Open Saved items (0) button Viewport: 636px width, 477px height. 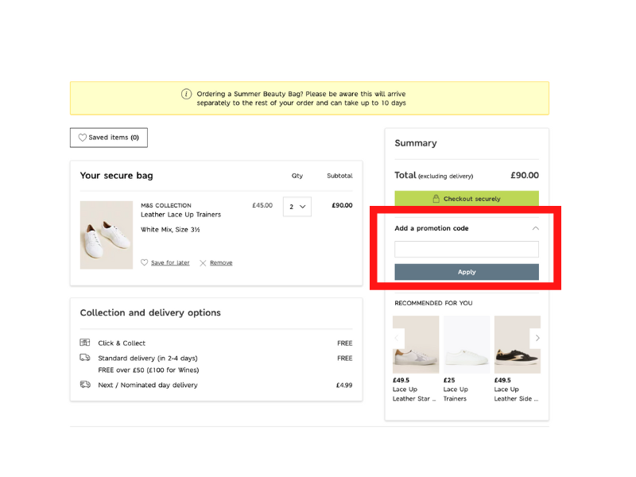pyautogui.click(x=109, y=138)
